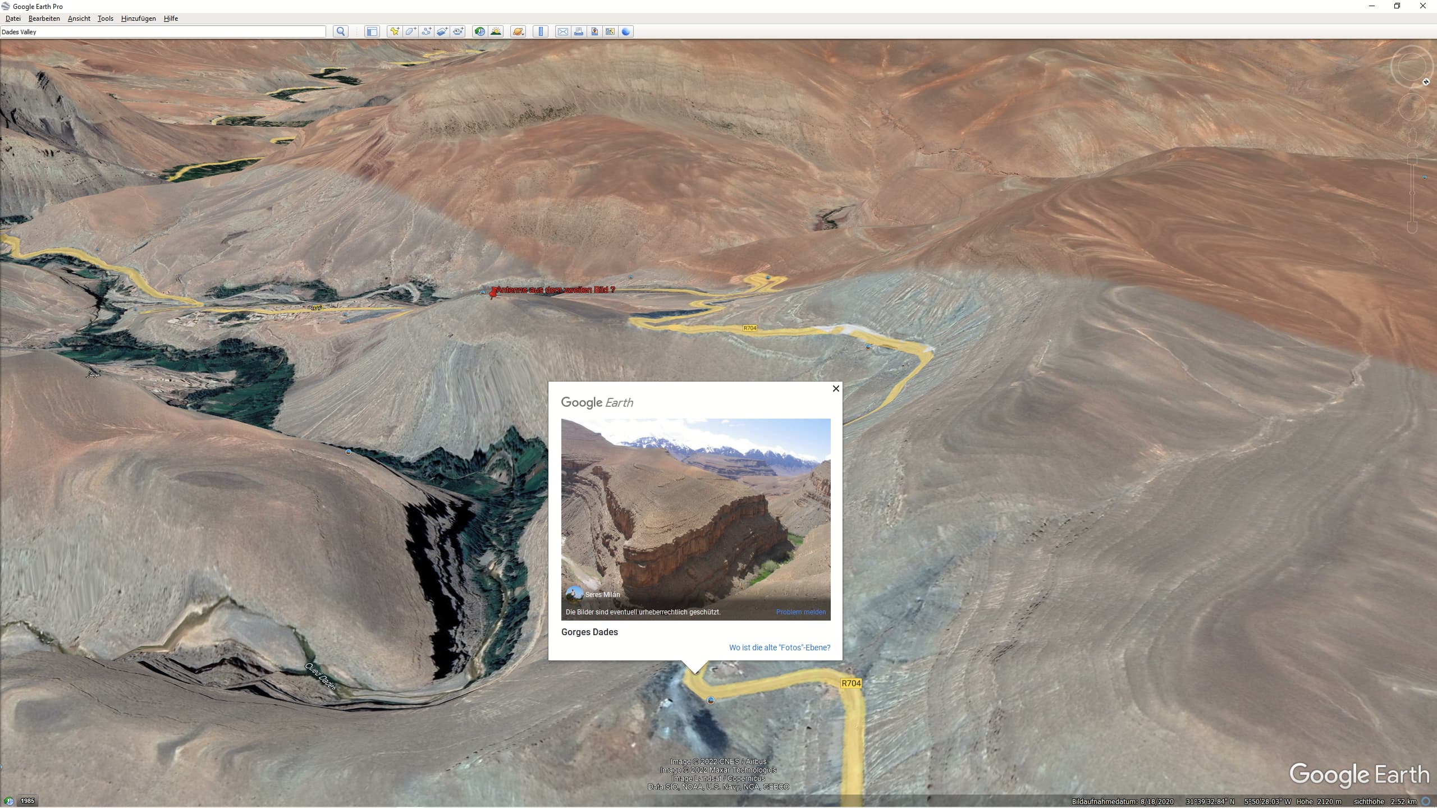1437x808 pixels.
Task: Open the Bearbeiten menu
Action: point(44,19)
